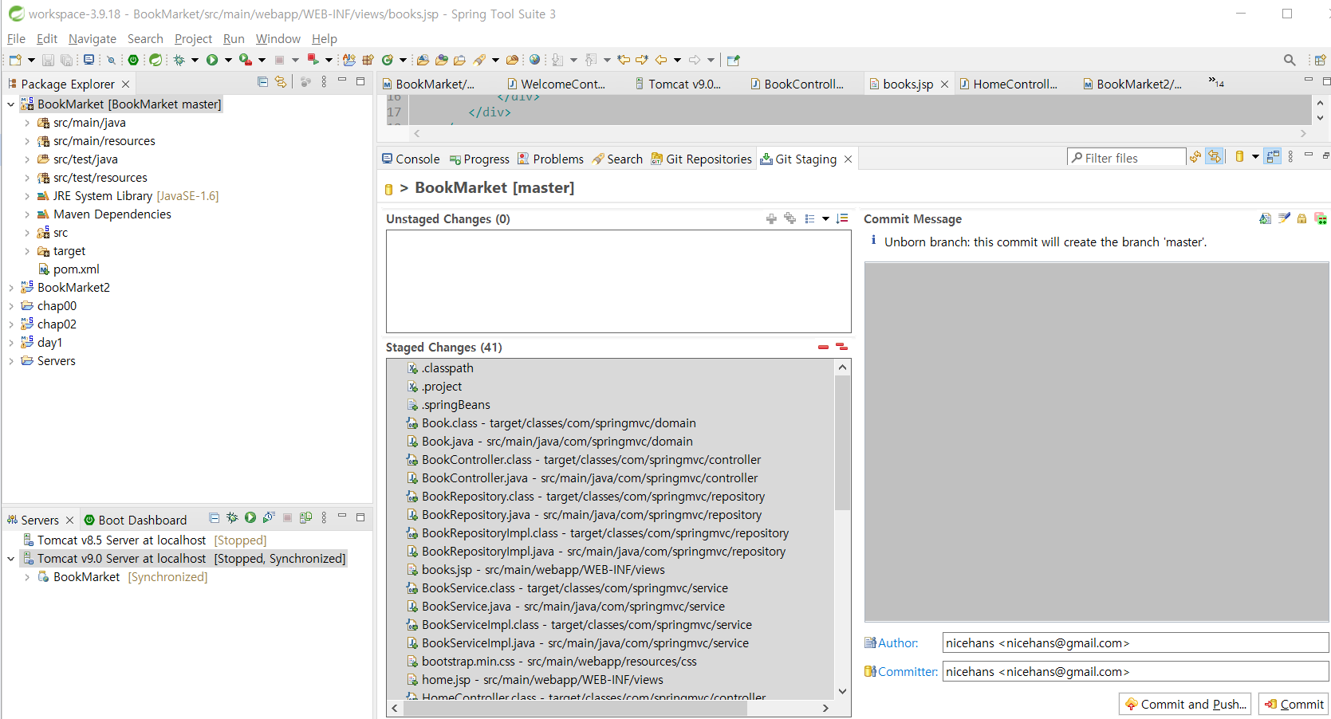1331x719 pixels.
Task: Open the Navigate menu
Action: [93, 38]
